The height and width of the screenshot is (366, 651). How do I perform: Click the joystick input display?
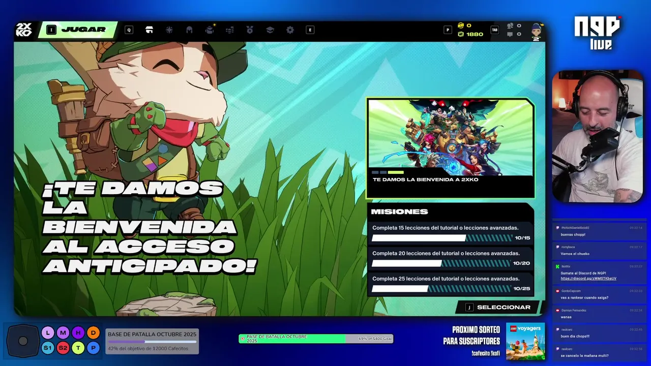click(x=23, y=341)
